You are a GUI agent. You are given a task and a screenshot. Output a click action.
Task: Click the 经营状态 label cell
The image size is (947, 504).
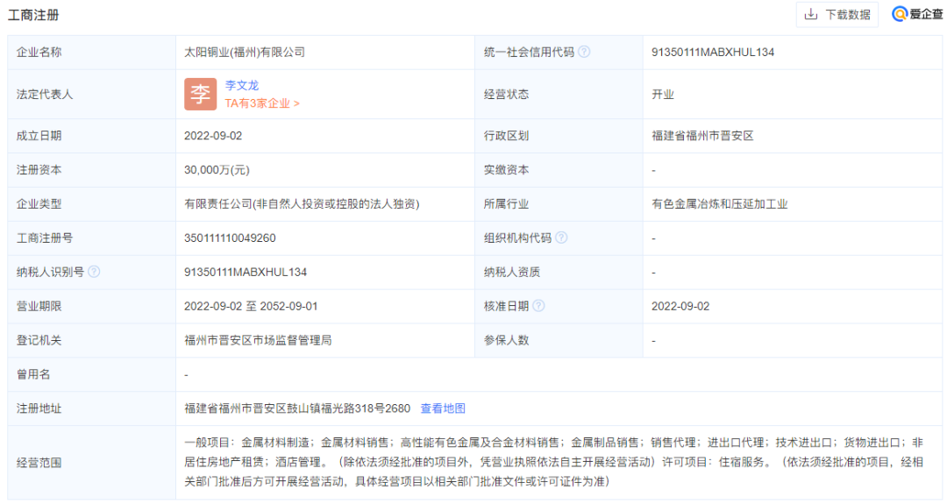pyautogui.click(x=559, y=94)
